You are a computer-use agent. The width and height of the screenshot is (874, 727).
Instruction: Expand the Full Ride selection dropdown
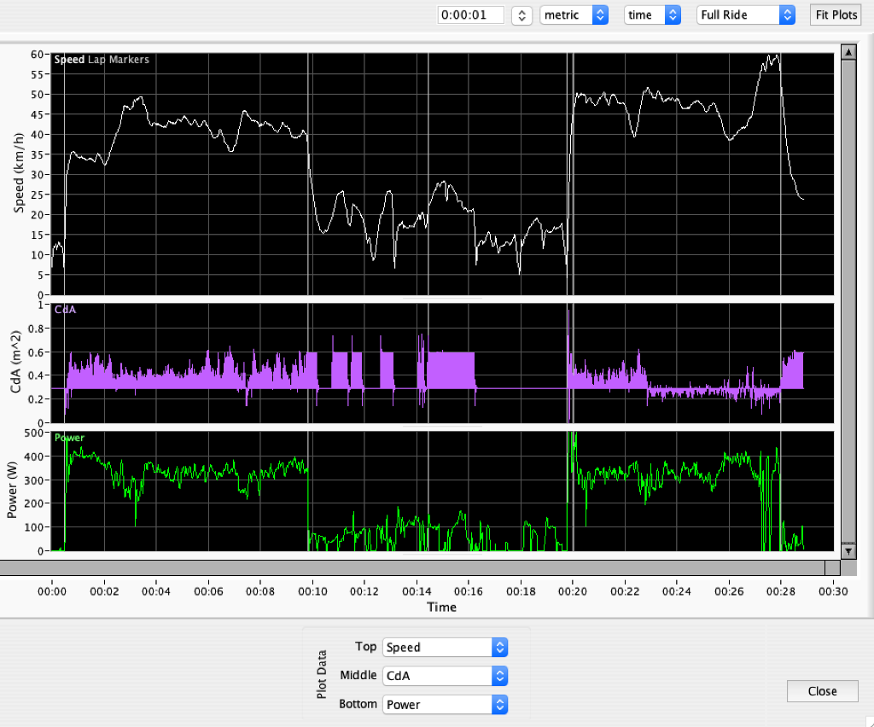point(746,15)
